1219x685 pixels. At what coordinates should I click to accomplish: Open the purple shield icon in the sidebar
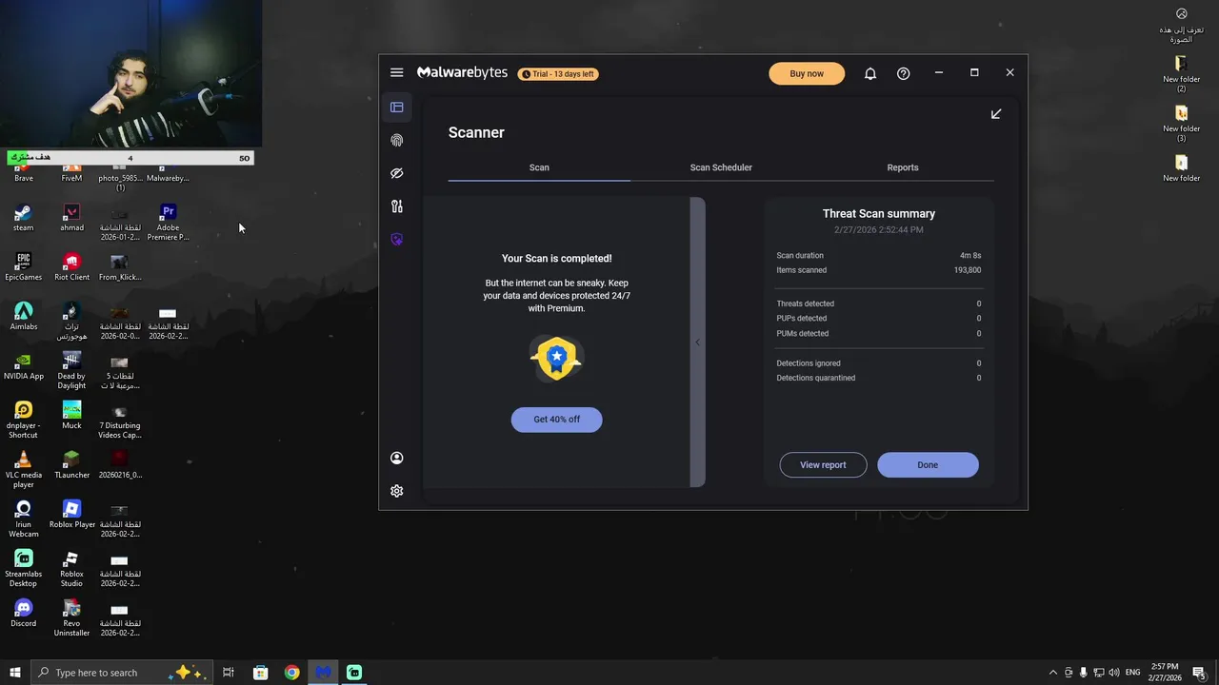397,240
